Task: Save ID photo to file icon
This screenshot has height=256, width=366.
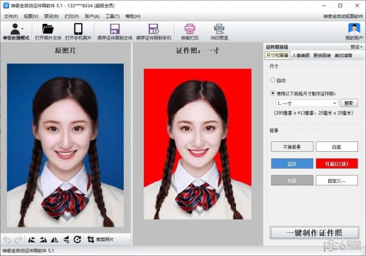Action: (114, 29)
